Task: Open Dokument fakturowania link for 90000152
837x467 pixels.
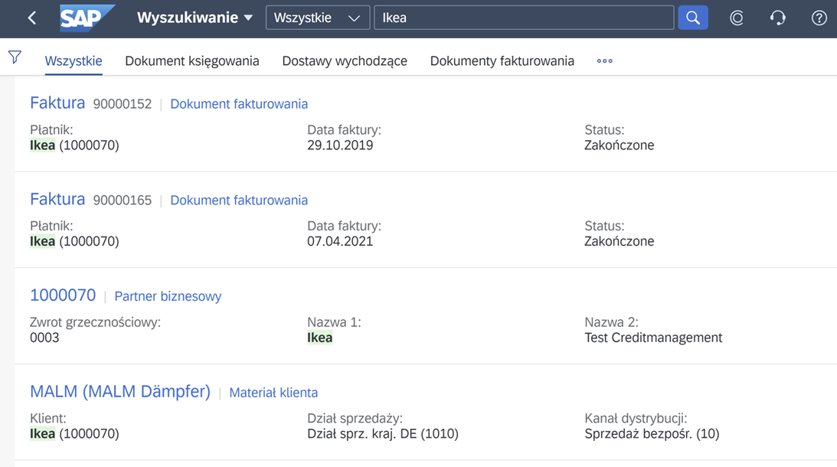Action: [x=239, y=104]
